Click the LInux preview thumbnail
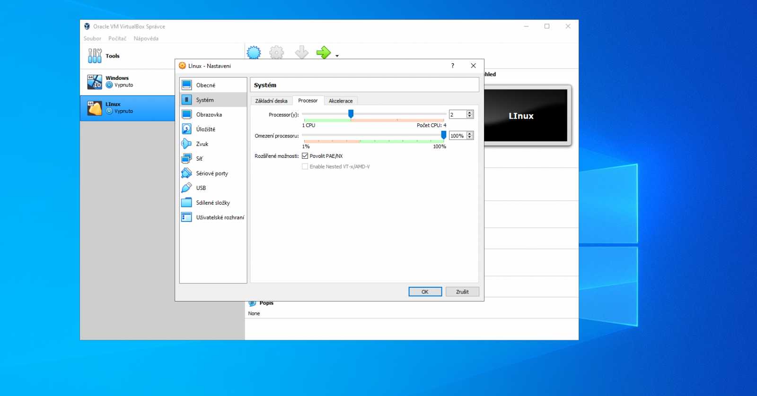 [526, 115]
